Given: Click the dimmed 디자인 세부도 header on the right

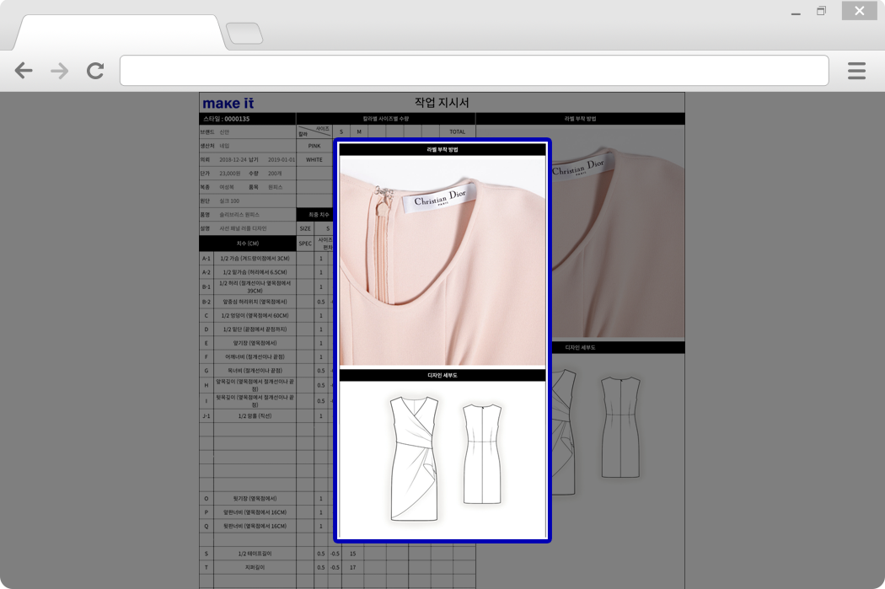Looking at the screenshot, I should (618, 347).
